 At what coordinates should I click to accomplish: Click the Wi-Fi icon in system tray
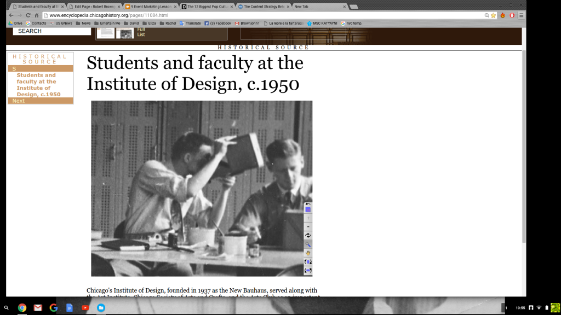(x=539, y=307)
